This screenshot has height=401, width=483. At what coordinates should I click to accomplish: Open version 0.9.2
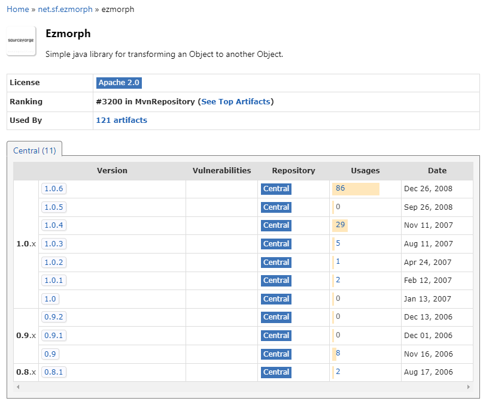pyautogui.click(x=54, y=317)
